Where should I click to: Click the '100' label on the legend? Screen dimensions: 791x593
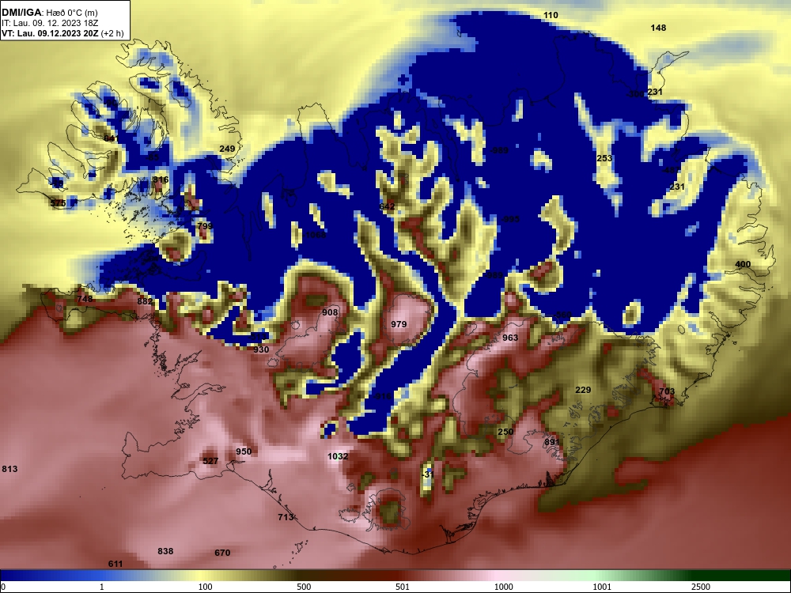point(205,587)
